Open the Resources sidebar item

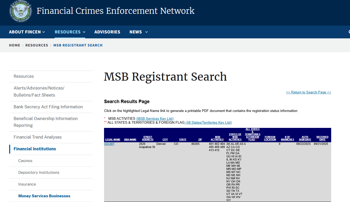point(51,76)
